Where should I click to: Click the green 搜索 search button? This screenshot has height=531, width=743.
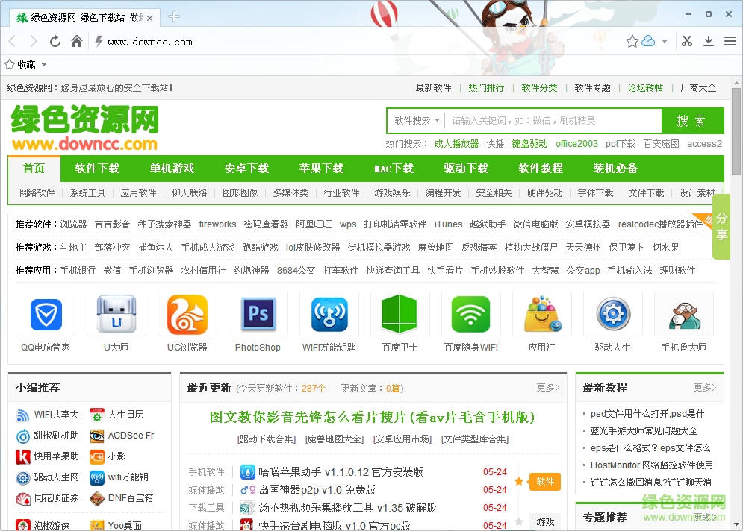pos(692,121)
